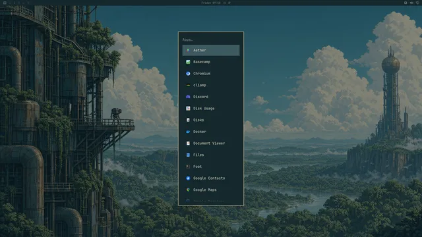Click the Document Viewer icon

pos(188,144)
